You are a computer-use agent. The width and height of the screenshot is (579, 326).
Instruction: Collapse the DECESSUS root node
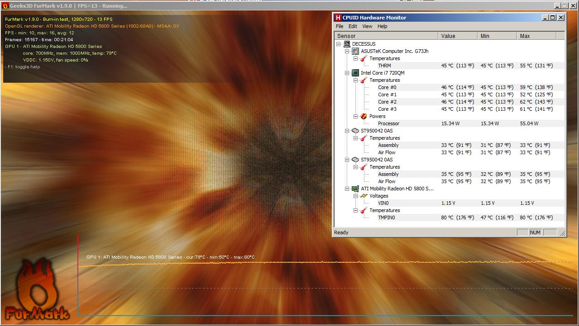point(338,44)
